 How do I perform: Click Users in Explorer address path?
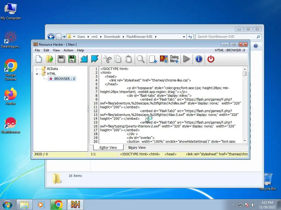point(81,37)
